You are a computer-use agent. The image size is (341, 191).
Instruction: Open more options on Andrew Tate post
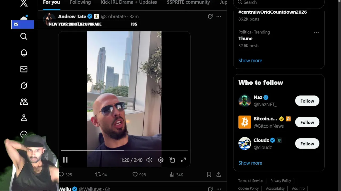point(219,16)
